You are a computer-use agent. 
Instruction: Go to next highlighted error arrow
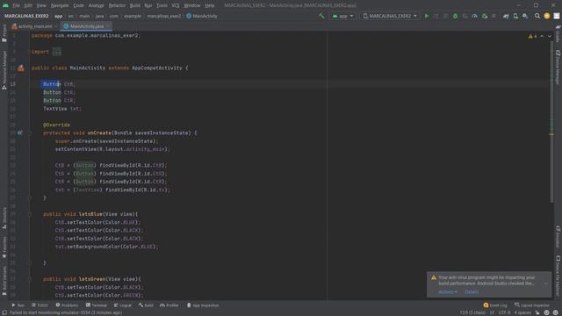[550, 36]
